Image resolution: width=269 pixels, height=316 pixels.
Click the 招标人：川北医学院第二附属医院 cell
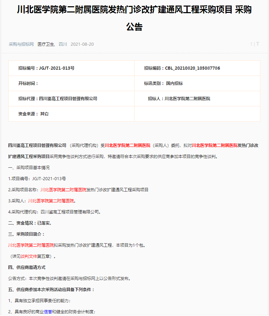click(x=197, y=98)
